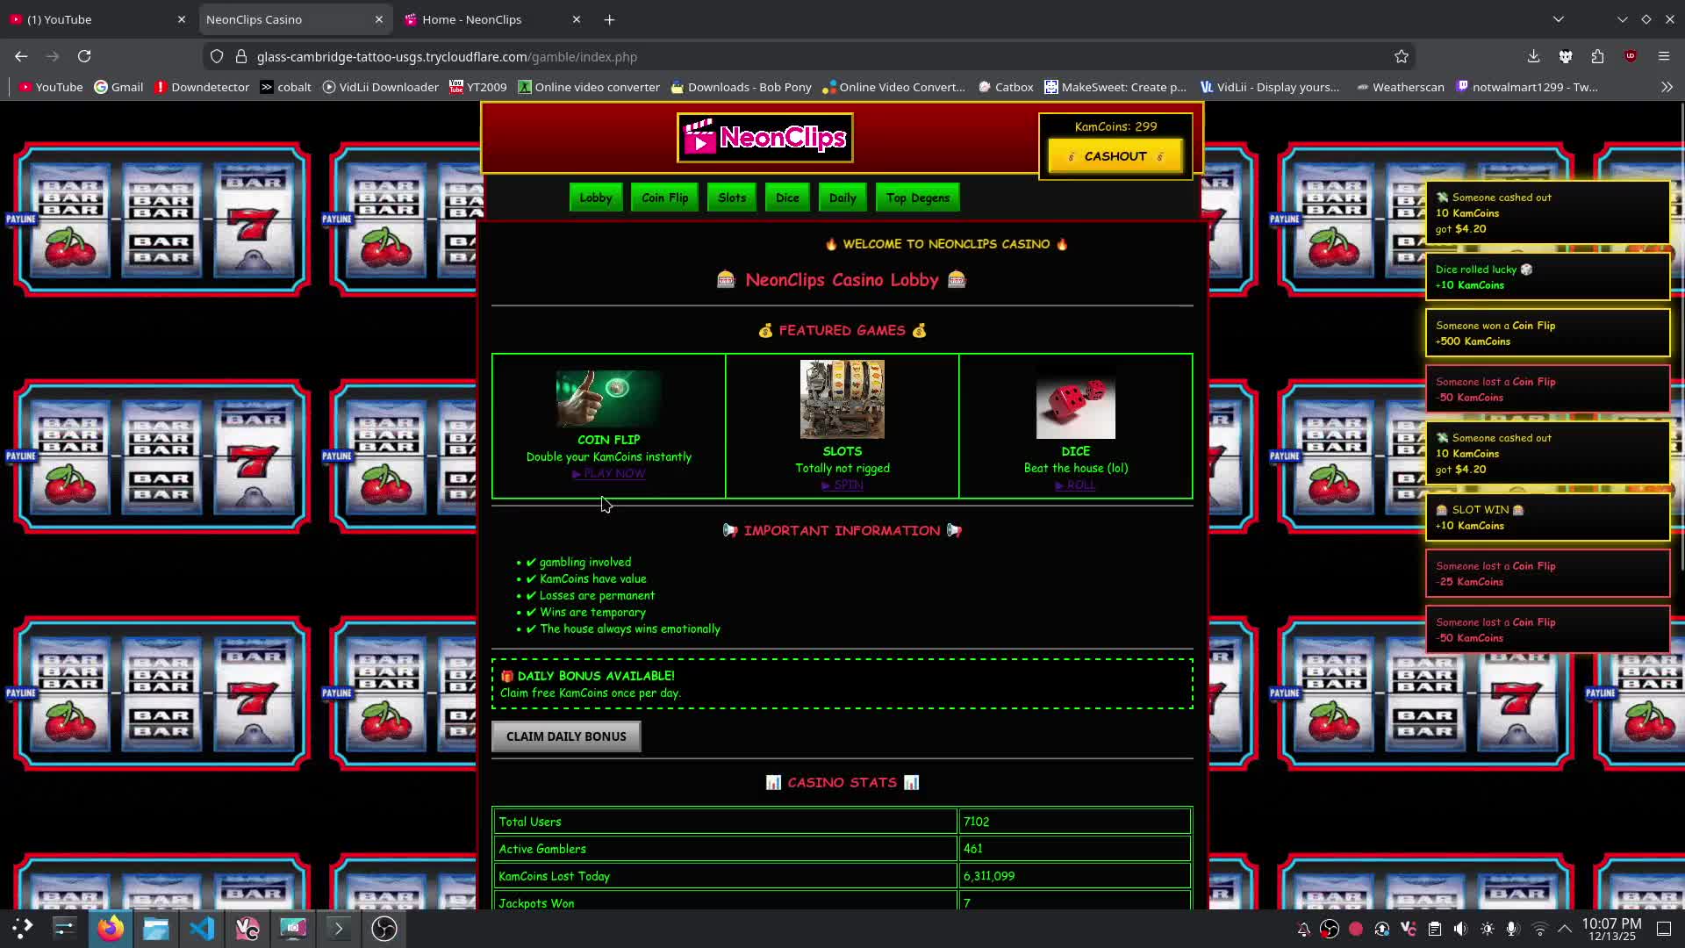Click the bookmark star in the address bar
The height and width of the screenshot is (948, 1685).
click(1402, 56)
